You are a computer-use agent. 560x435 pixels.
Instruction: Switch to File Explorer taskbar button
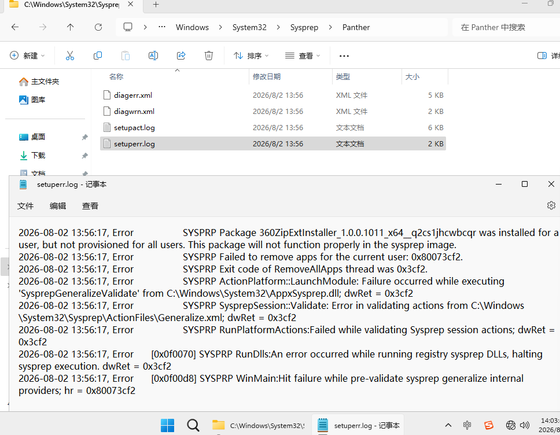click(x=258, y=425)
